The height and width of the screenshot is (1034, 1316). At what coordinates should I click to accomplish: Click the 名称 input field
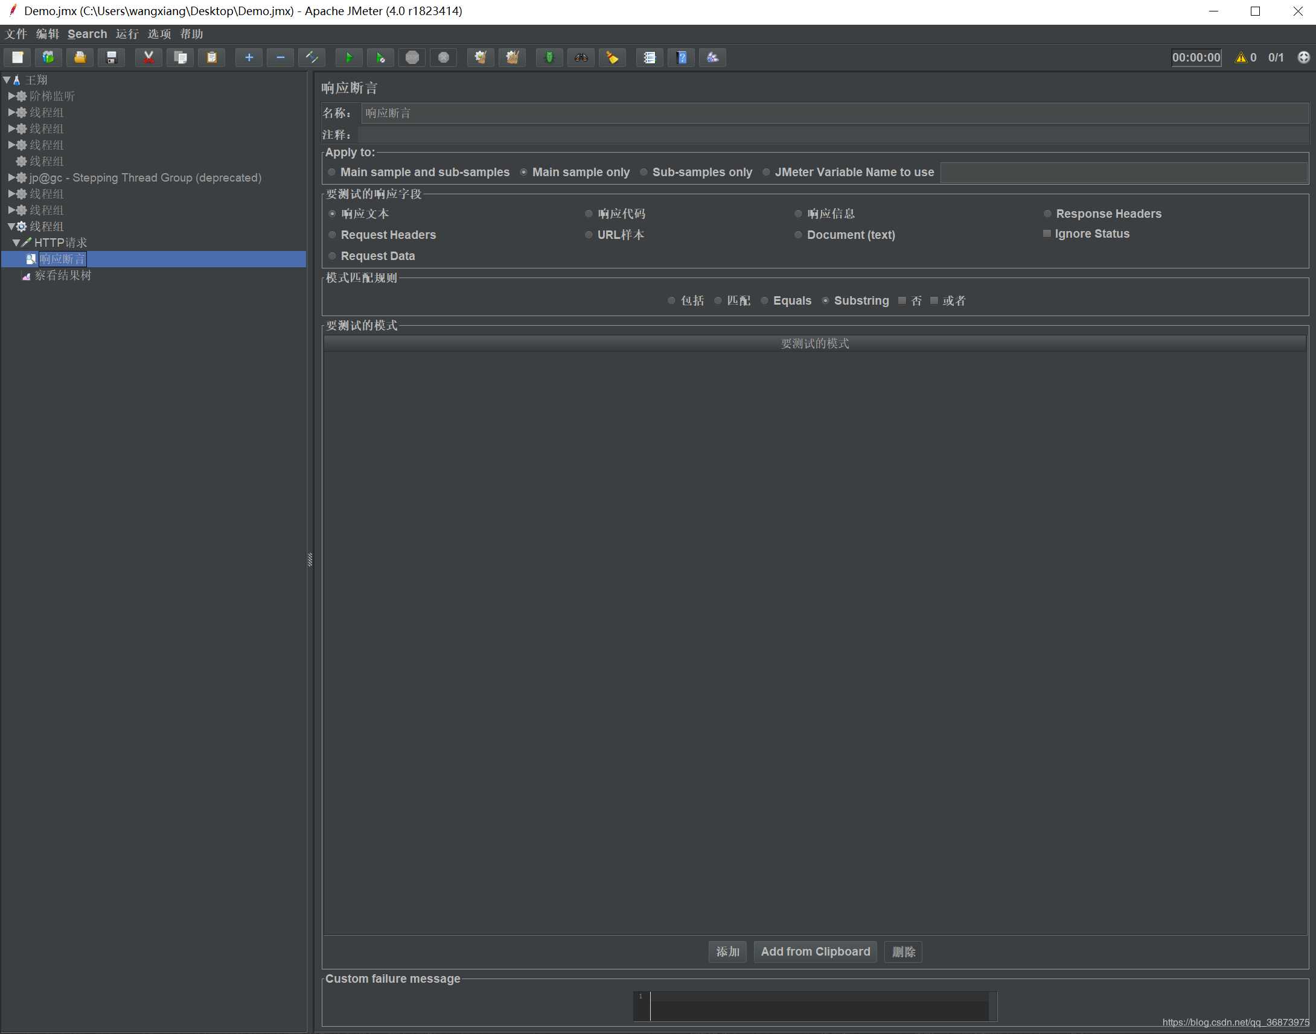(835, 113)
